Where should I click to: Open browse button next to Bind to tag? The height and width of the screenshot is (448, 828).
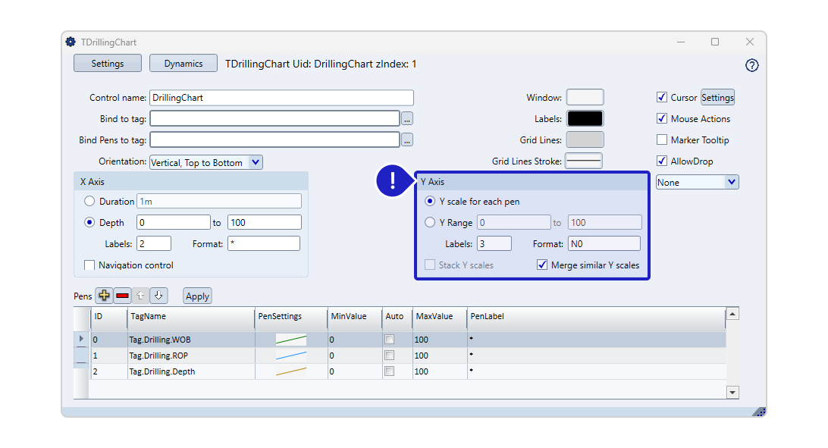[407, 119]
